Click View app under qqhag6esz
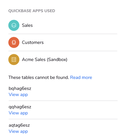Image resolution: width=124 pixels, height=138 pixels. [18, 113]
